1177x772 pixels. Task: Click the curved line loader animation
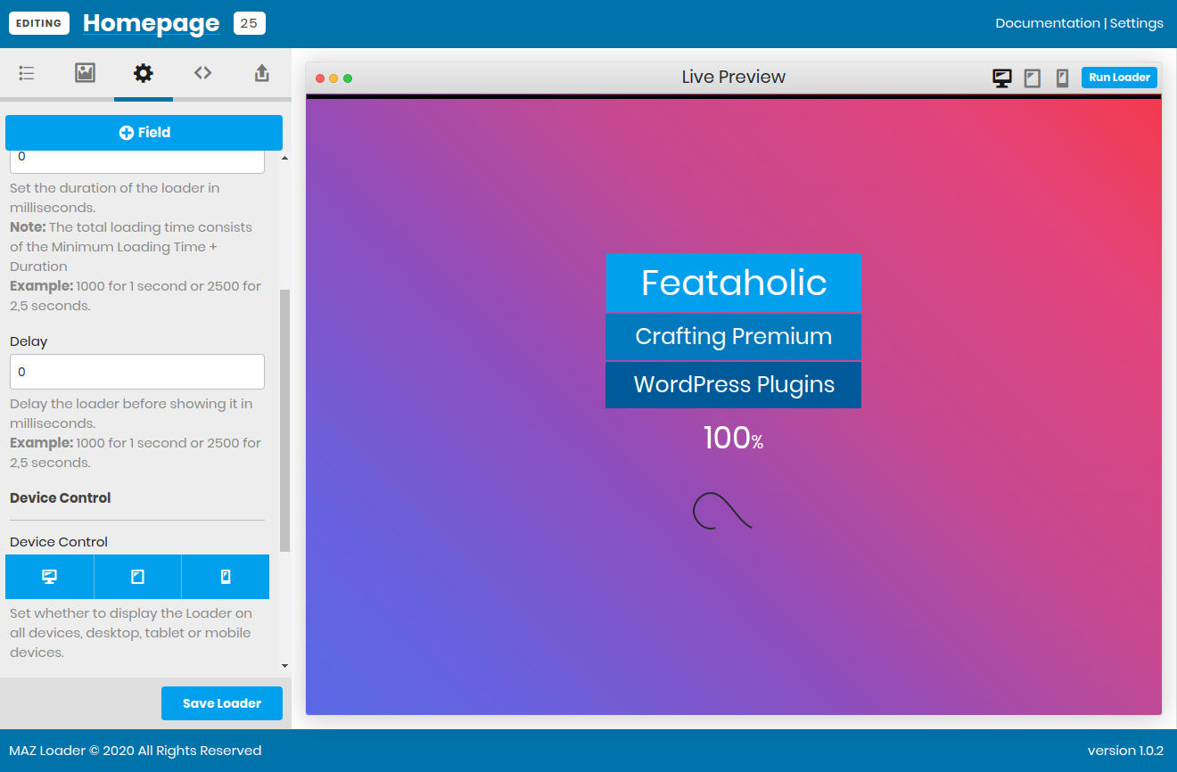click(723, 511)
